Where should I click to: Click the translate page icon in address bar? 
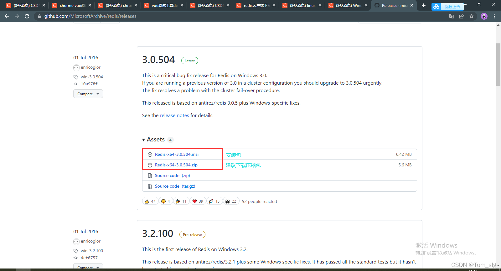[452, 16]
